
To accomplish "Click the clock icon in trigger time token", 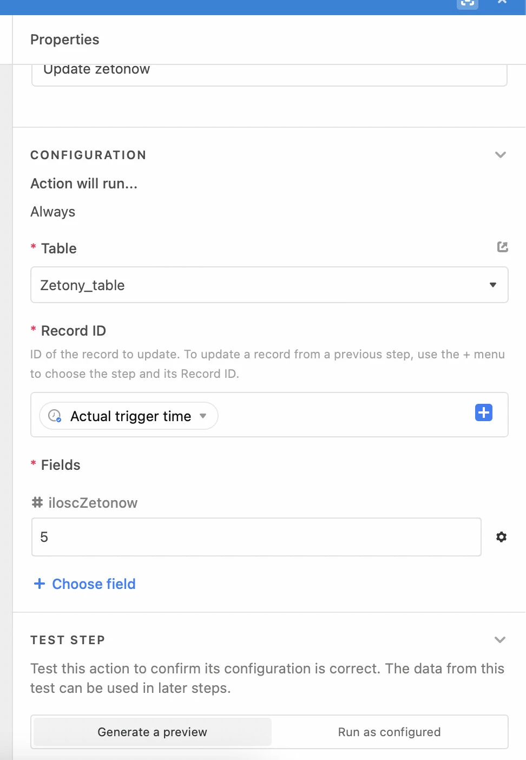I will tap(55, 416).
